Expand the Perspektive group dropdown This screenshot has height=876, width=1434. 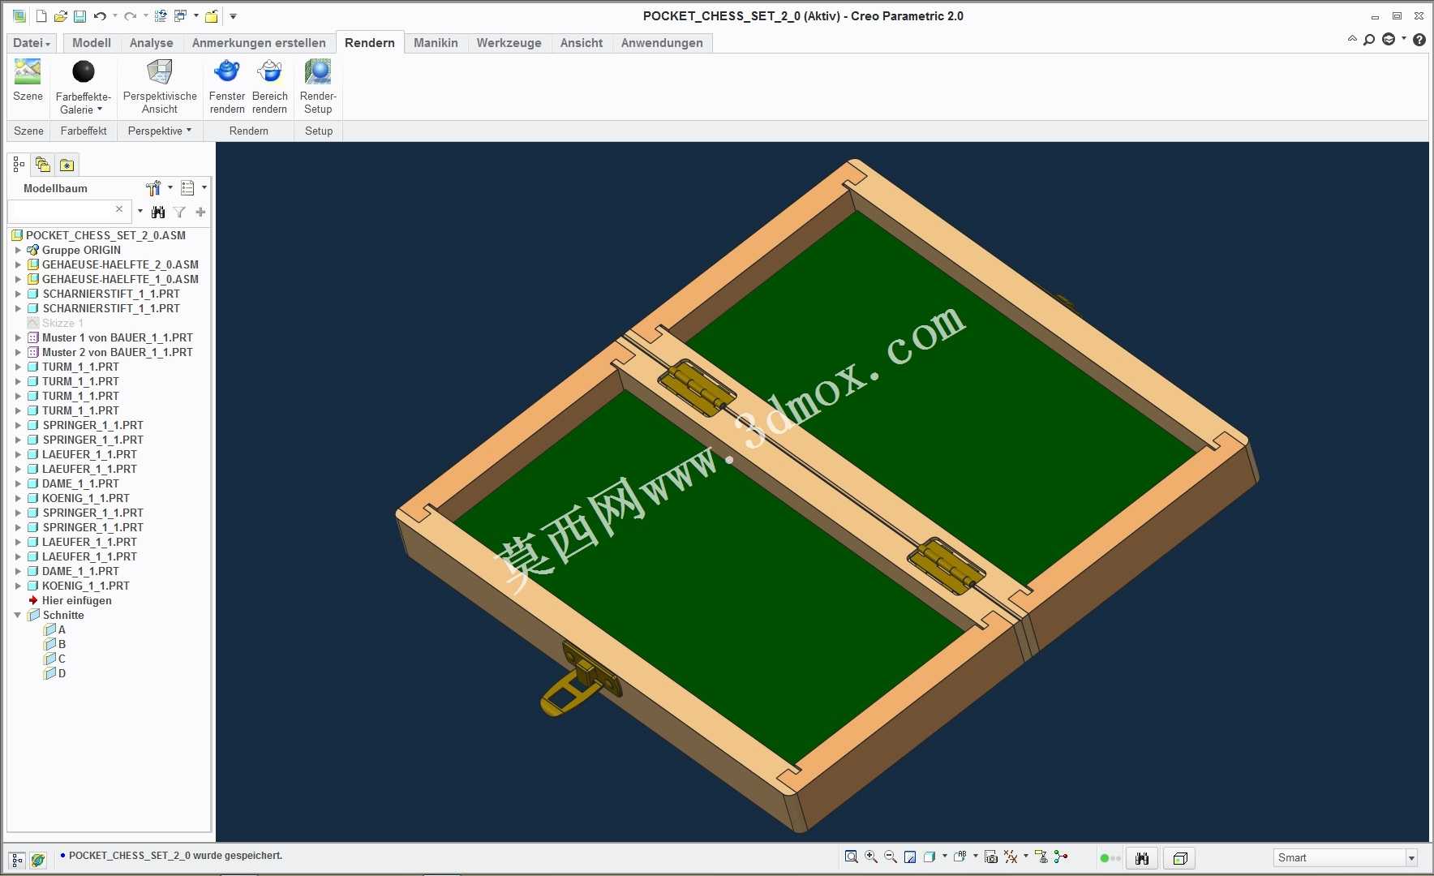click(x=160, y=131)
